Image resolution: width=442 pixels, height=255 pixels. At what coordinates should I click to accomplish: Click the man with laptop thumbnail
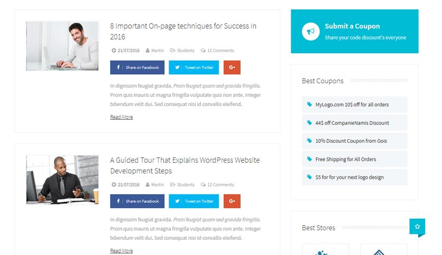(62, 46)
